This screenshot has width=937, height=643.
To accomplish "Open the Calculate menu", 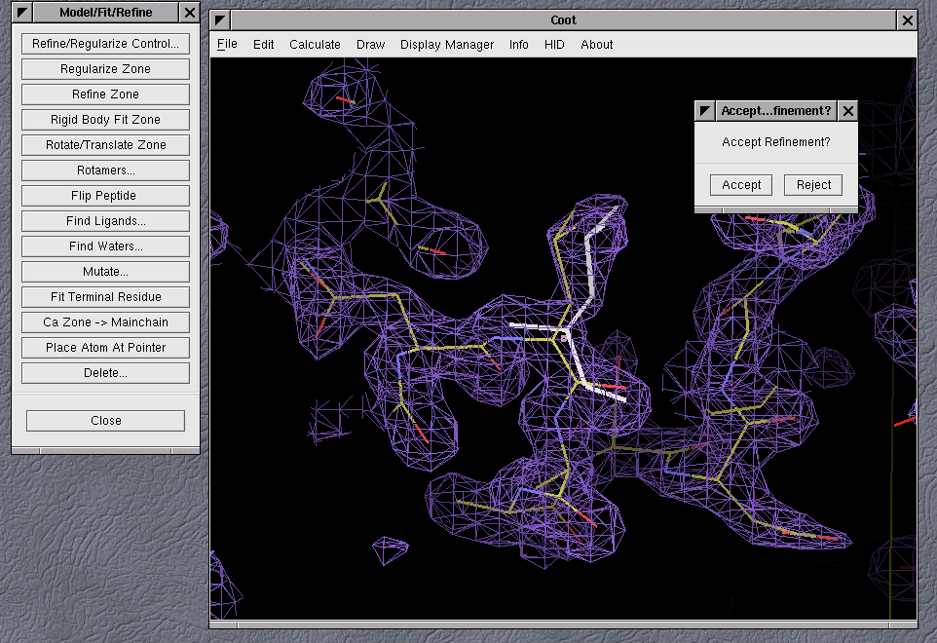I will (315, 44).
